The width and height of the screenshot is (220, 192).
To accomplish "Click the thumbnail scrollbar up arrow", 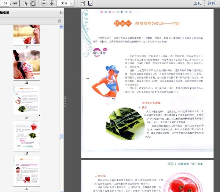I will click(61, 27).
